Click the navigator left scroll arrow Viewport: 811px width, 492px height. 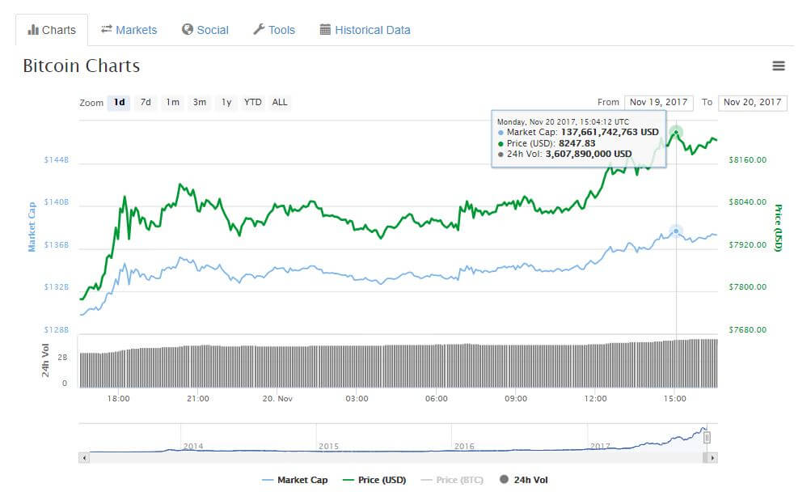(x=84, y=458)
